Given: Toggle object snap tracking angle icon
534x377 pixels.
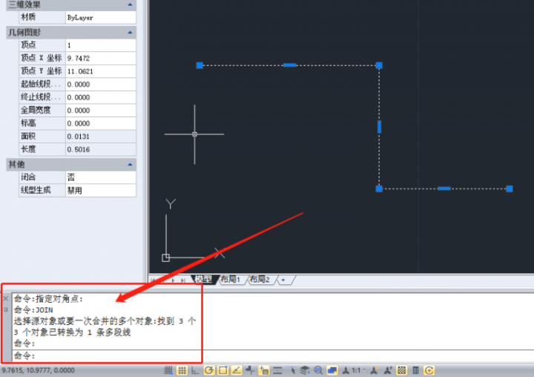Looking at the screenshot, I should click(x=237, y=370).
